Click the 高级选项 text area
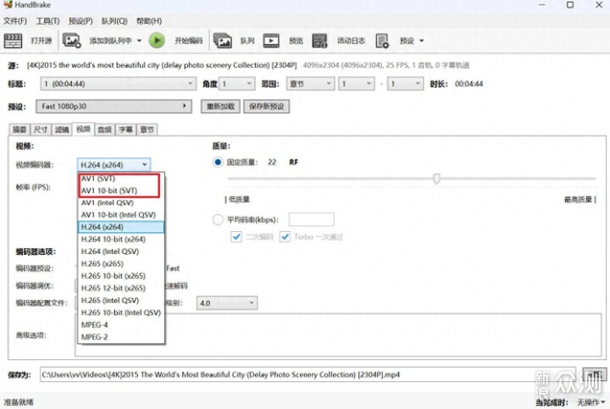610x409 pixels. click(x=338, y=334)
